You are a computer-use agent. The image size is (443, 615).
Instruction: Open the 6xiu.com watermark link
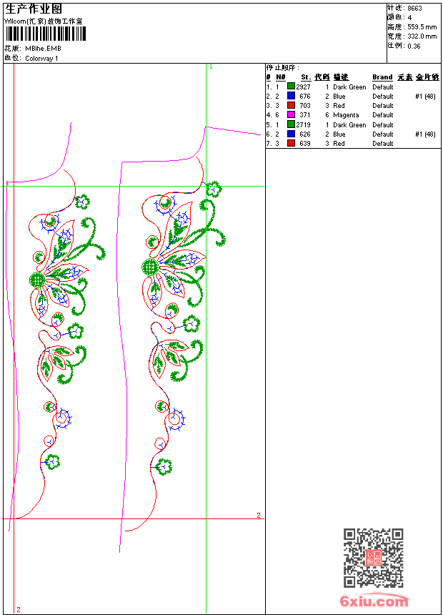click(374, 601)
